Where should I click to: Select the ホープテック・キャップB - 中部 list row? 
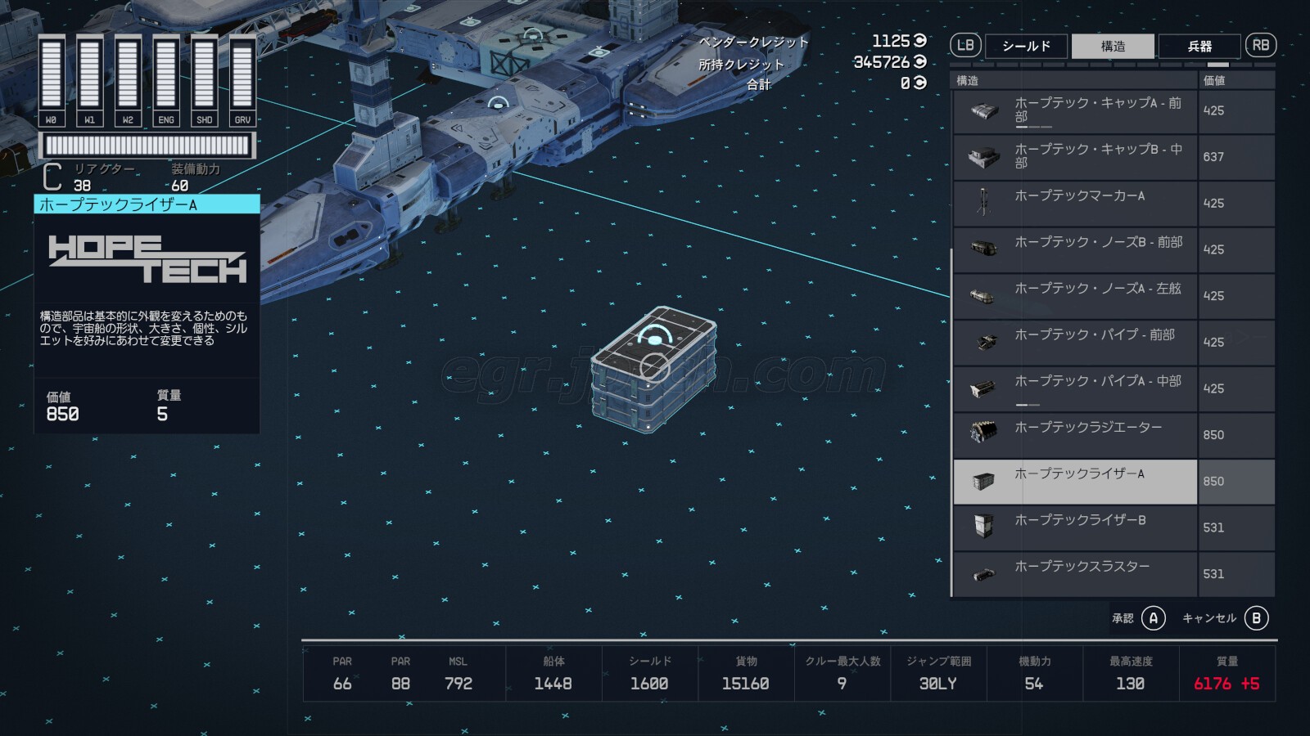coord(1097,157)
